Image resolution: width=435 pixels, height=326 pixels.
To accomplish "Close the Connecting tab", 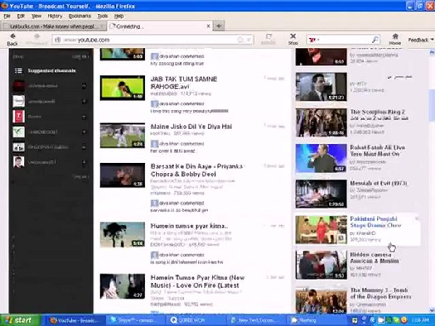I will pos(208,26).
